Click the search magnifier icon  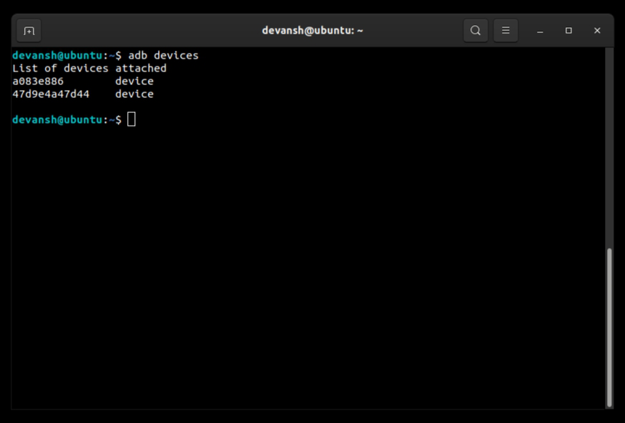pyautogui.click(x=476, y=31)
